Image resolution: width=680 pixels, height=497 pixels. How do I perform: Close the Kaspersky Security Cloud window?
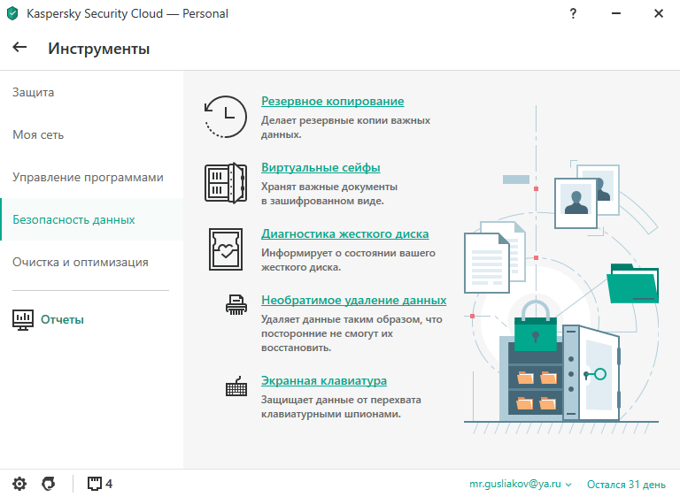pos(659,13)
